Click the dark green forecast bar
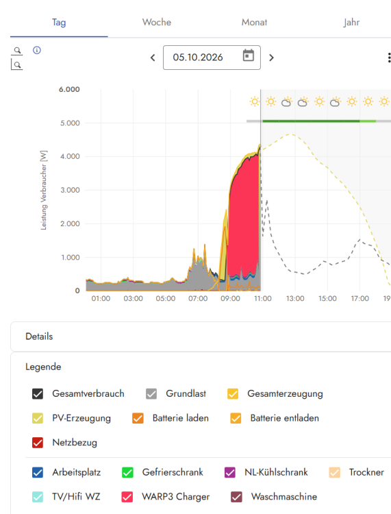The height and width of the screenshot is (514, 391). pyautogui.click(x=311, y=121)
